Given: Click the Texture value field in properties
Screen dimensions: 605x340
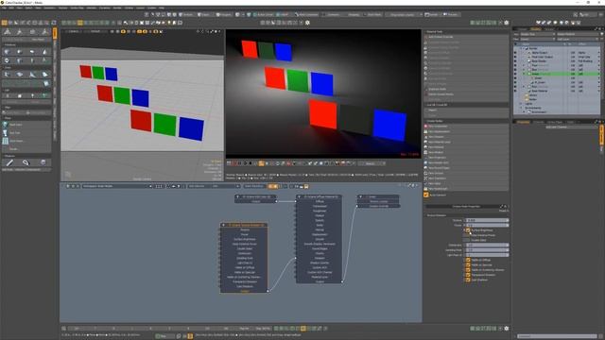Looking at the screenshot, I should coord(487,220).
